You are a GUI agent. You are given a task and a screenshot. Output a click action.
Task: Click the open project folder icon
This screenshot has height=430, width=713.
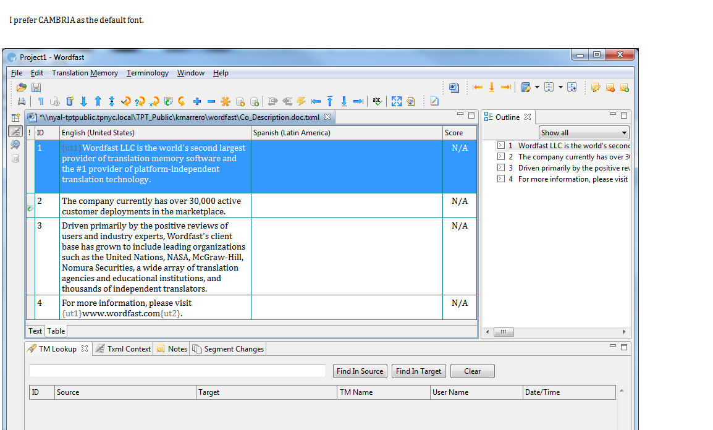click(22, 88)
